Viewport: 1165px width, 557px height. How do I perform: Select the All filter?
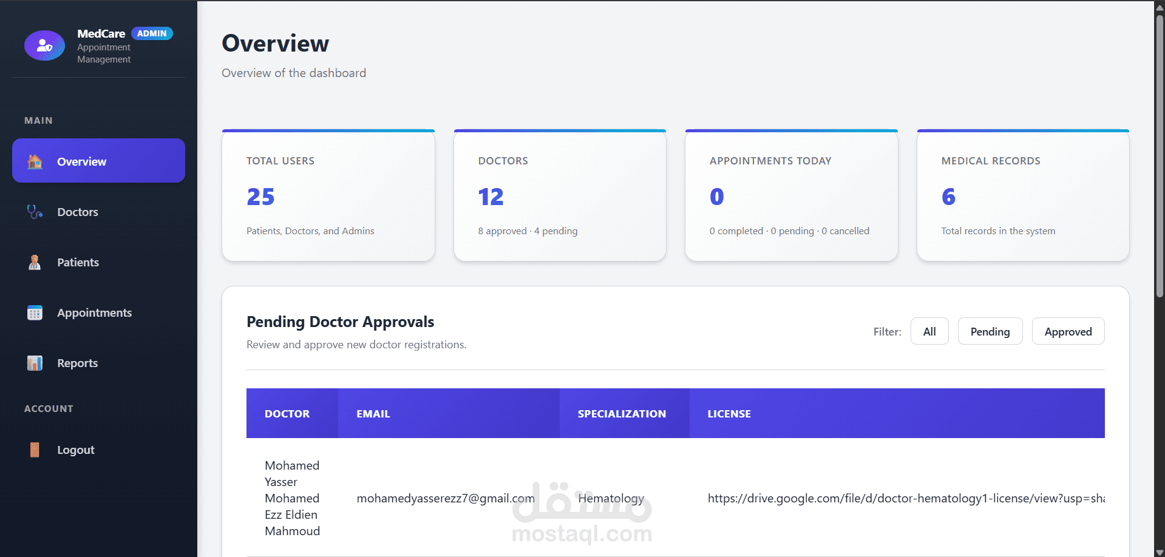coord(929,331)
